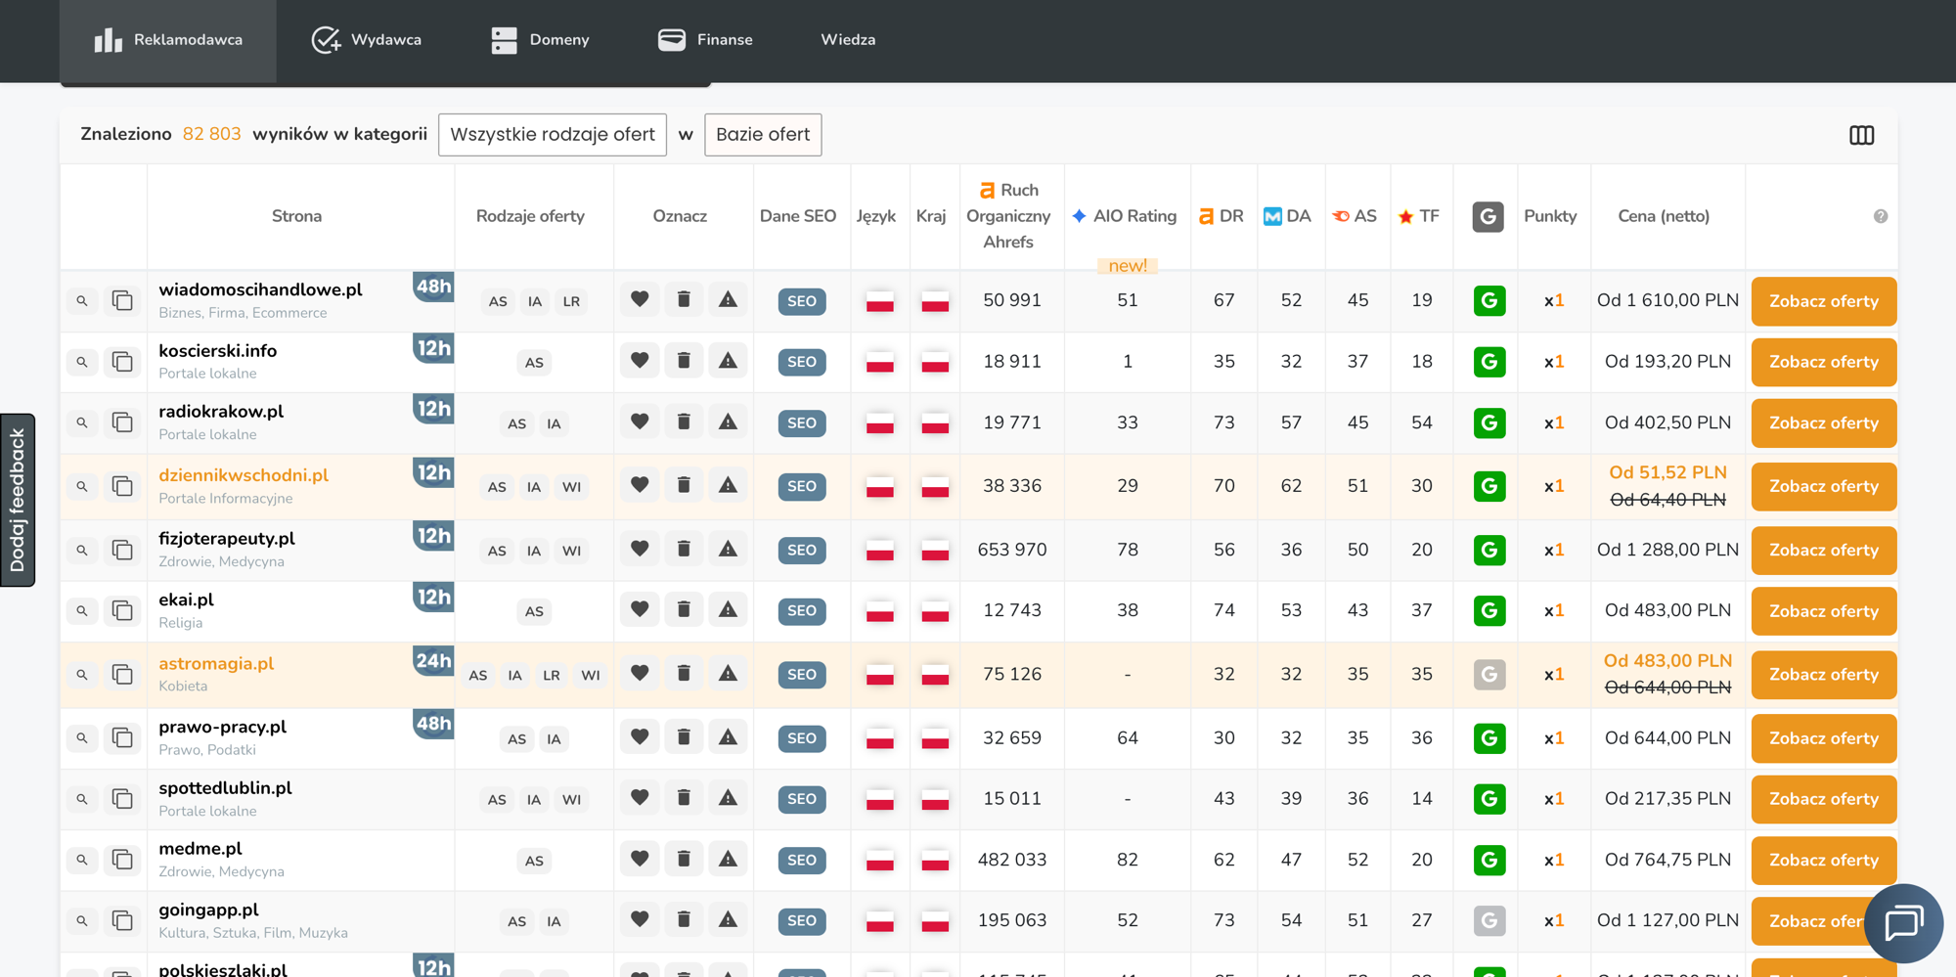Delete fizjoterapeuty.pl with trash icon
The height and width of the screenshot is (977, 1956).
point(684,549)
